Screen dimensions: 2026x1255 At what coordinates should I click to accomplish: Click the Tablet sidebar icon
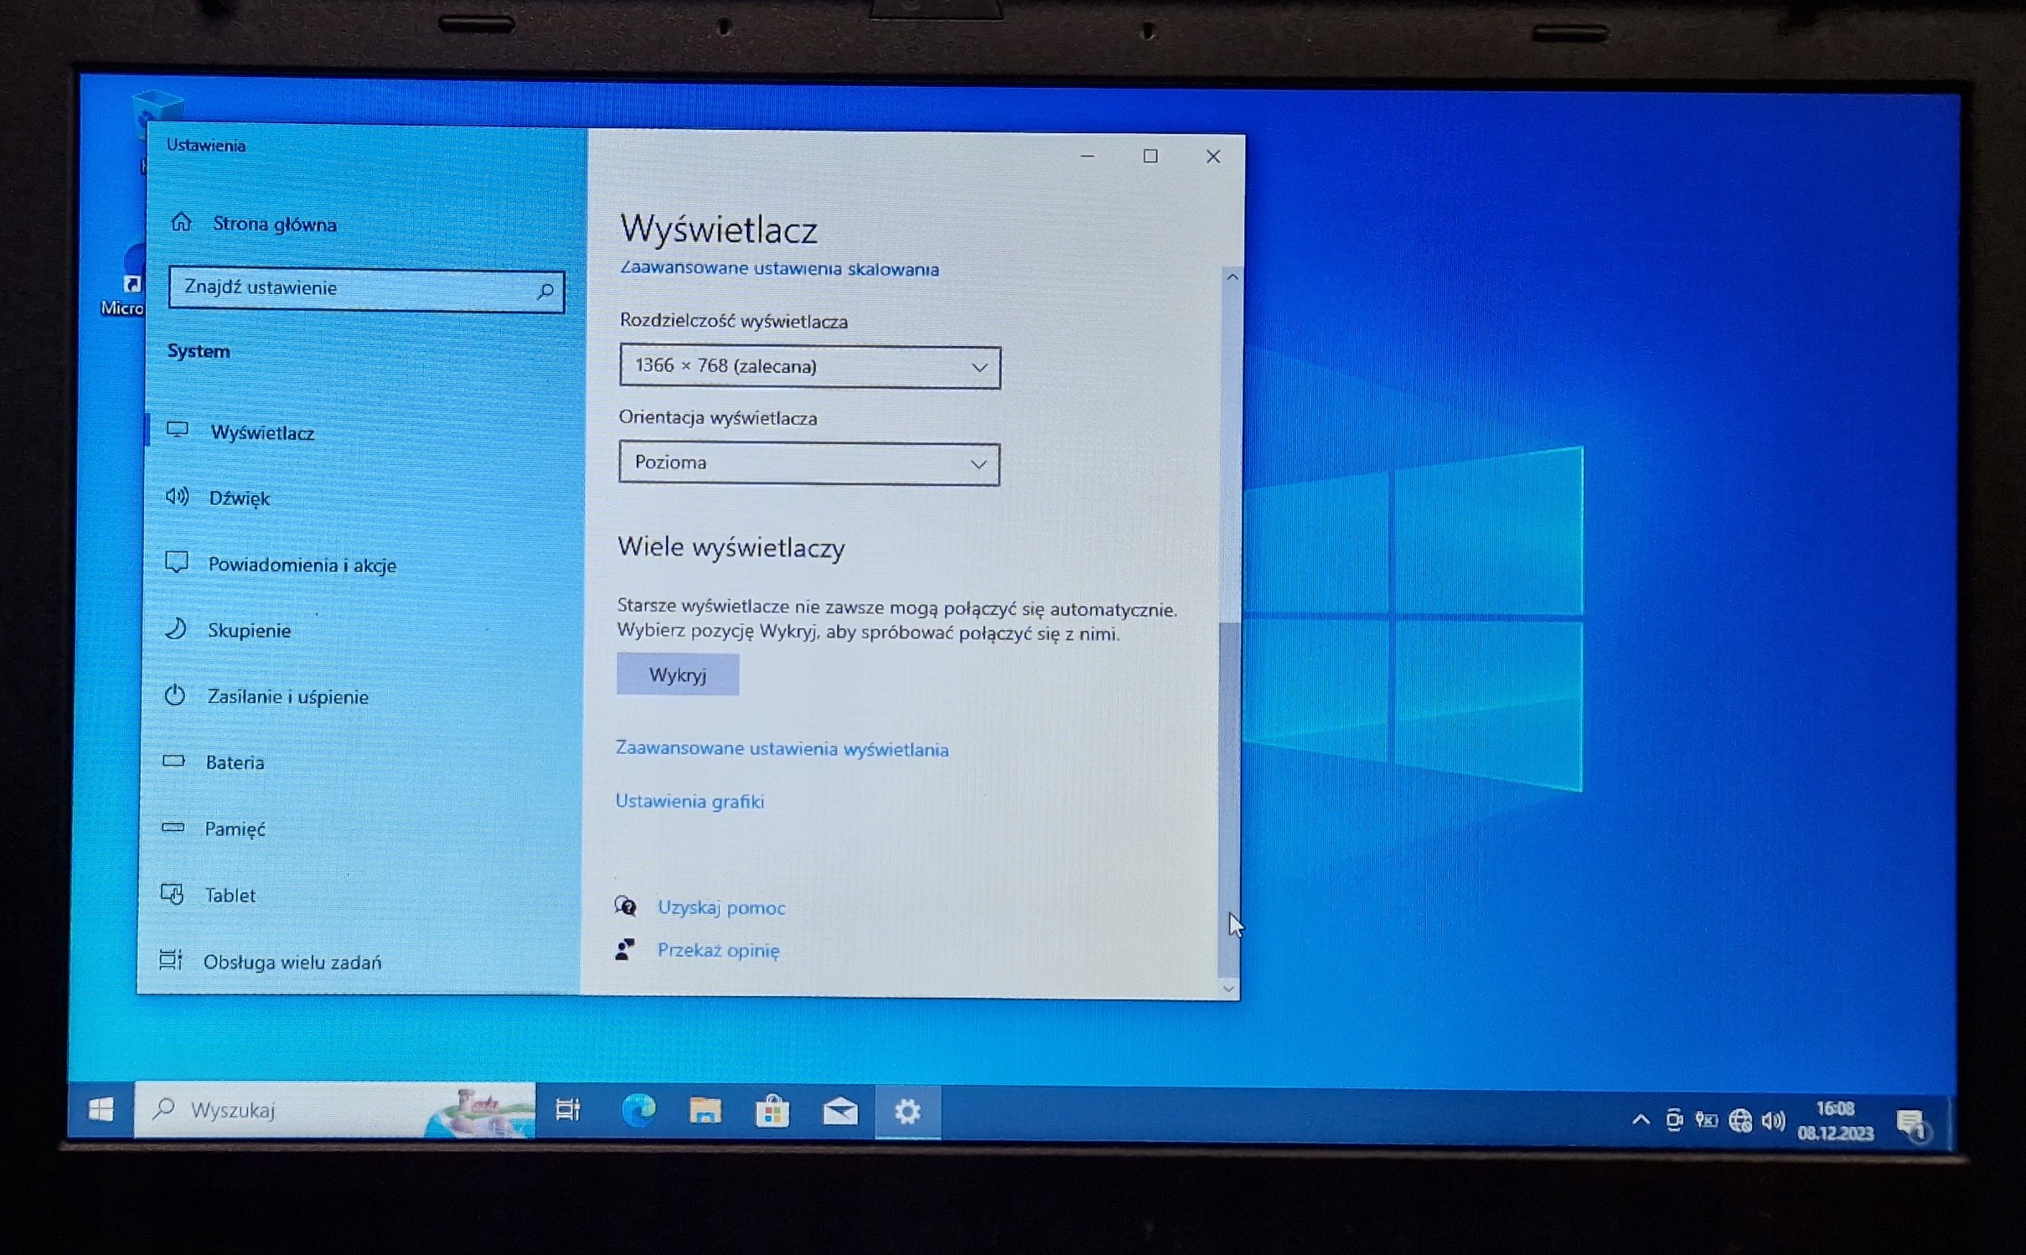point(172,895)
